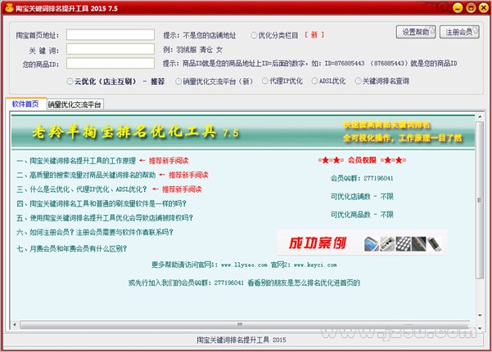Click the example text 例: 羽绒服 清仓 女
The width and height of the screenshot is (492, 352).
pyautogui.click(x=192, y=50)
